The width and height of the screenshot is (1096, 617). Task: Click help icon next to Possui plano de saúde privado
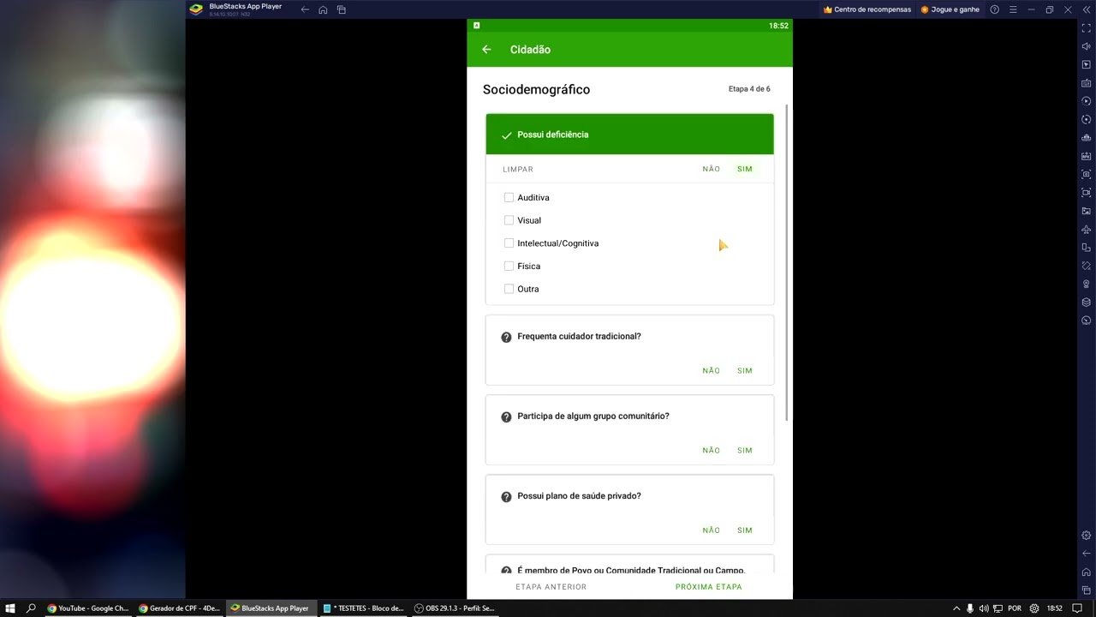[506, 496]
